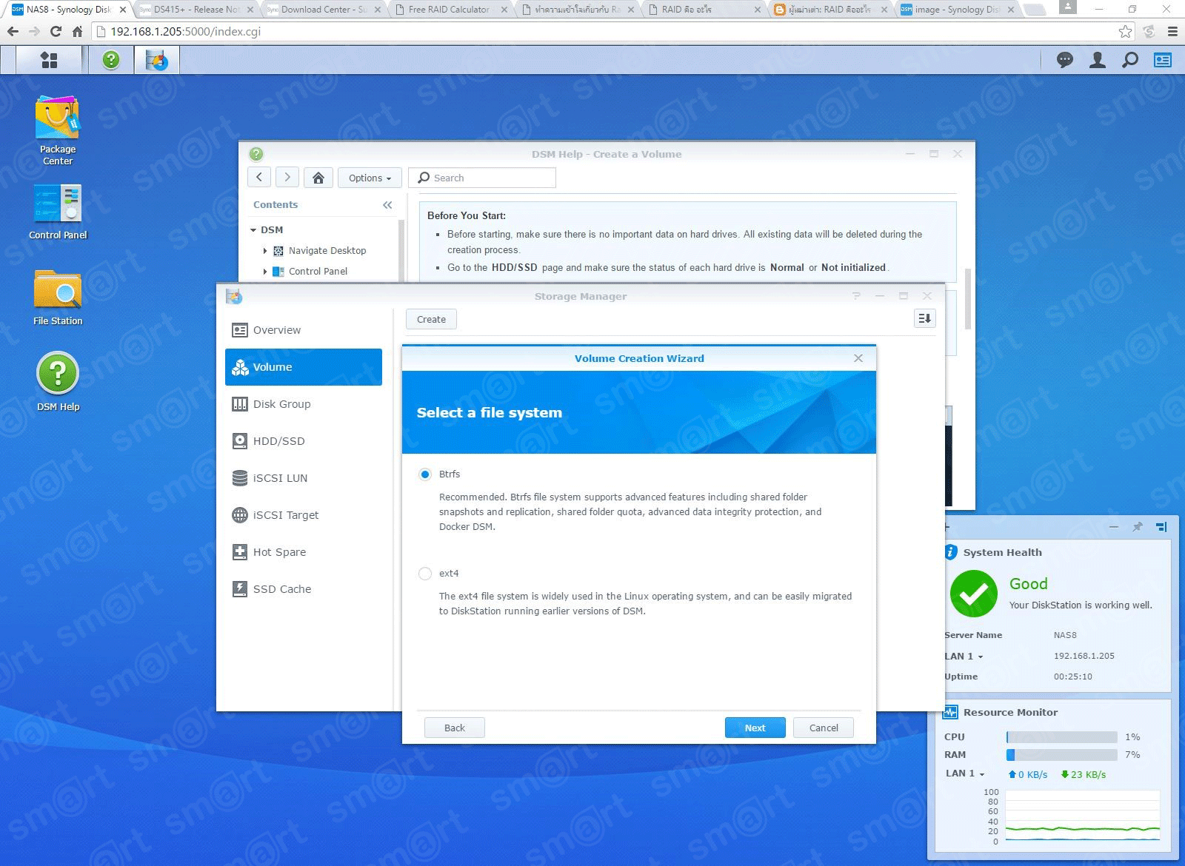Image resolution: width=1185 pixels, height=866 pixels.
Task: Click Back in Volume Creation Wizard
Action: 455,728
